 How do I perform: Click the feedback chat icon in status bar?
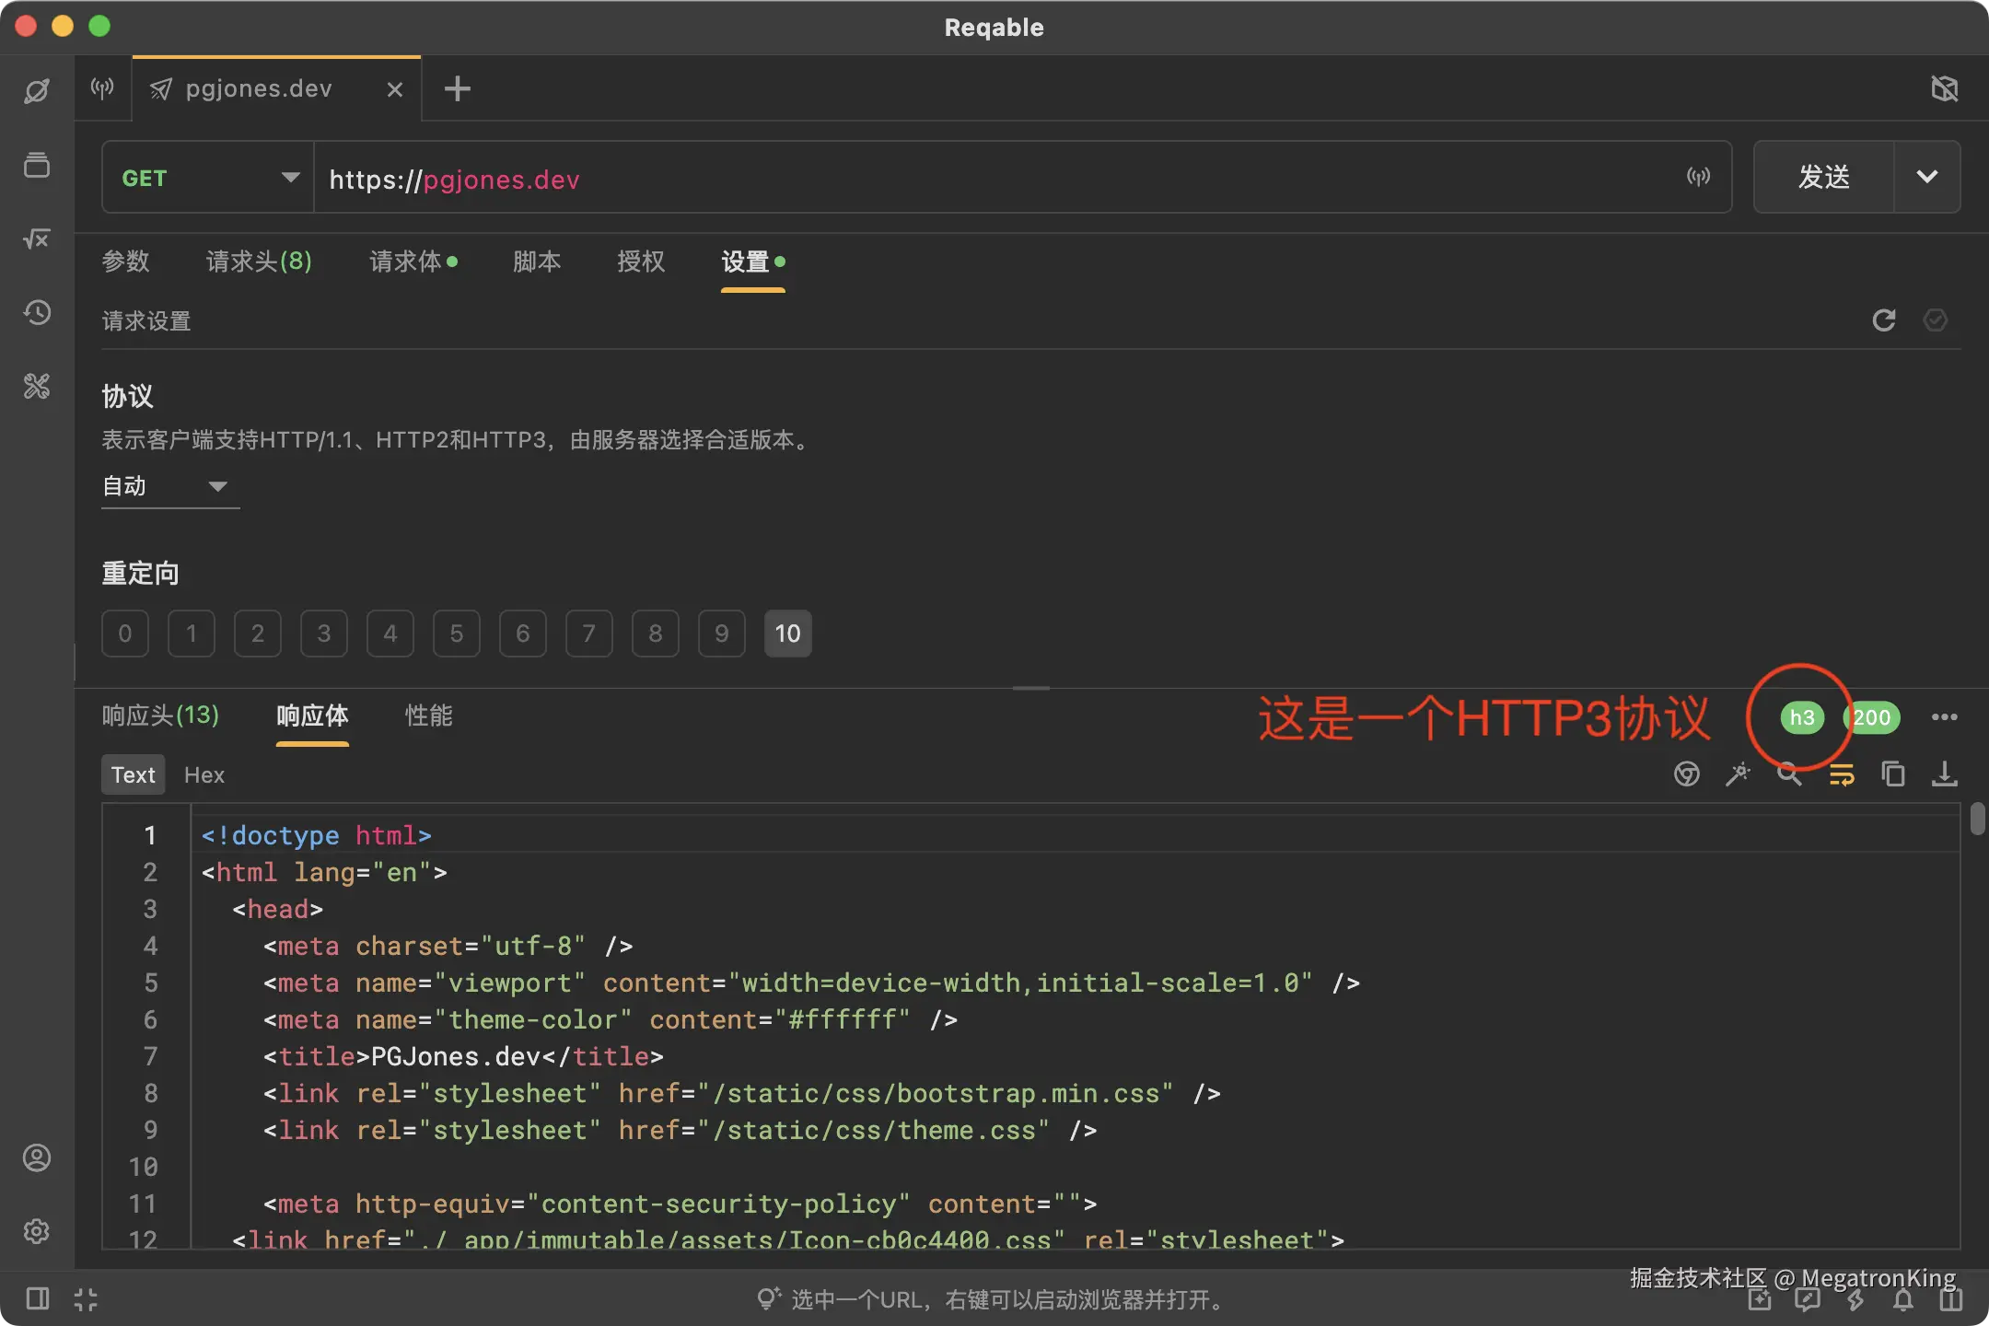(1808, 1299)
